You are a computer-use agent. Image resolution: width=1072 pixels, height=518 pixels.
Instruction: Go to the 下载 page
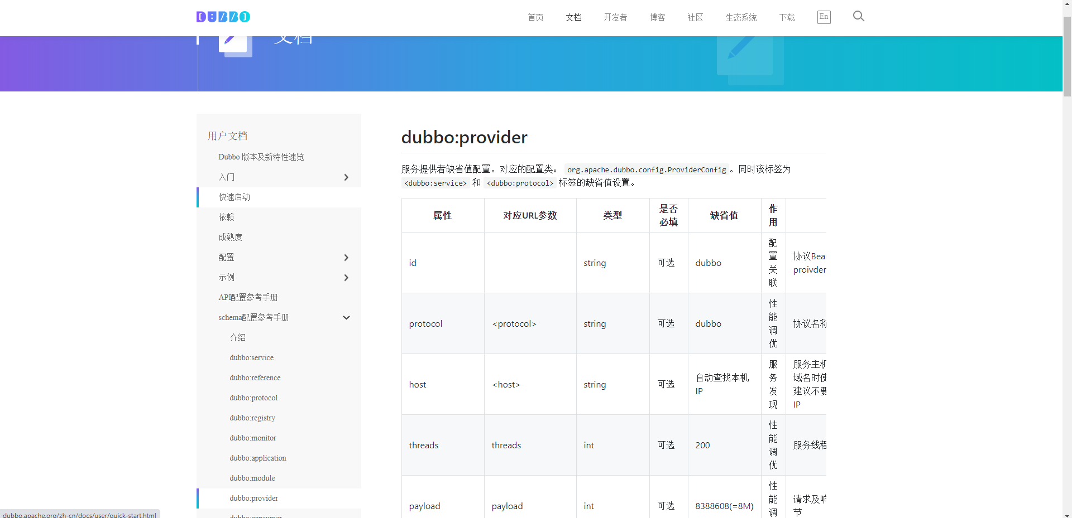[x=787, y=17]
